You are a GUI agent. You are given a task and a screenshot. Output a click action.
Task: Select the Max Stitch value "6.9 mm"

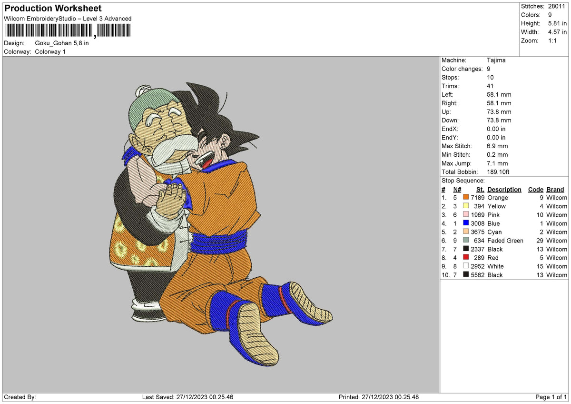point(497,146)
